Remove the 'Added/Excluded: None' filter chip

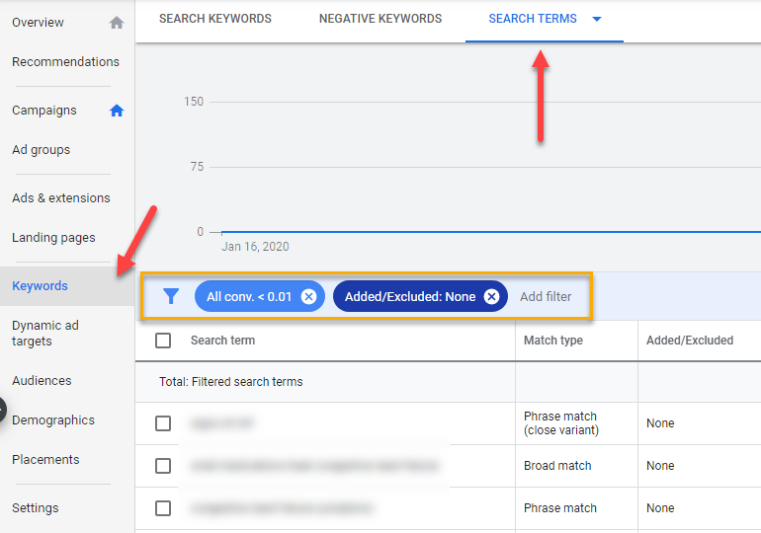click(491, 296)
